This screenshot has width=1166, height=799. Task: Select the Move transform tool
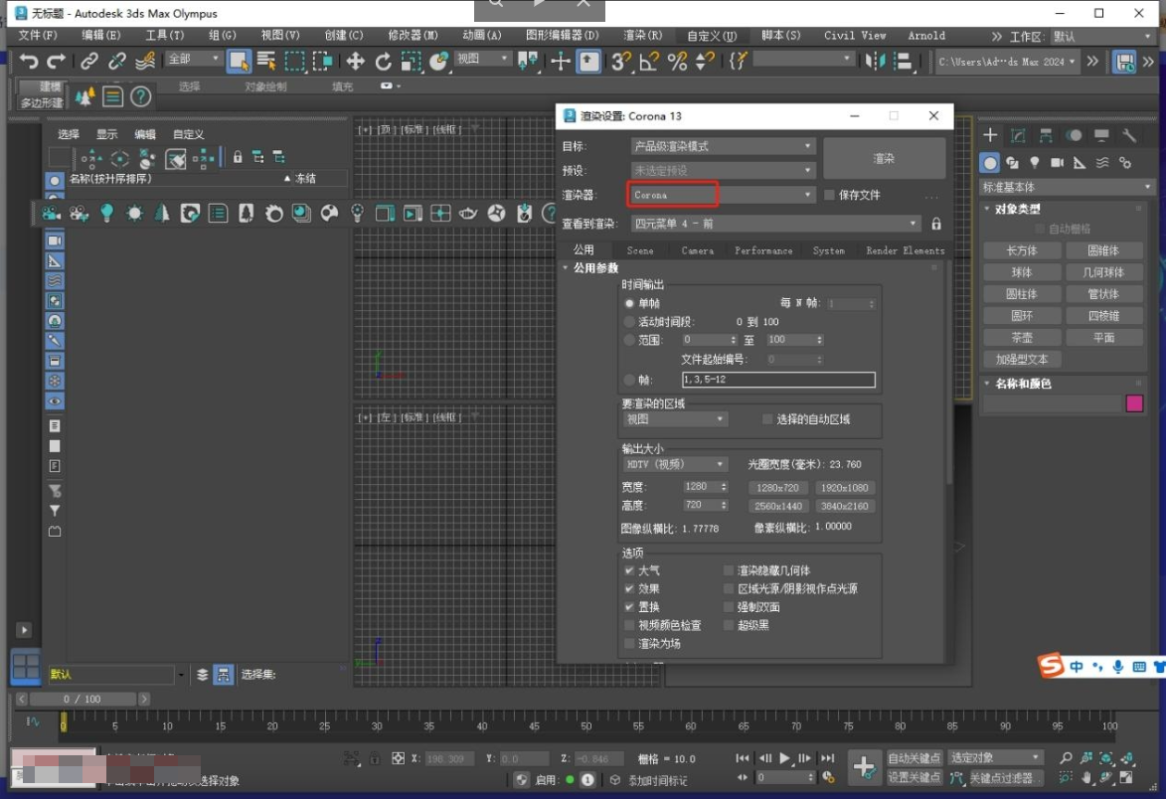point(355,62)
